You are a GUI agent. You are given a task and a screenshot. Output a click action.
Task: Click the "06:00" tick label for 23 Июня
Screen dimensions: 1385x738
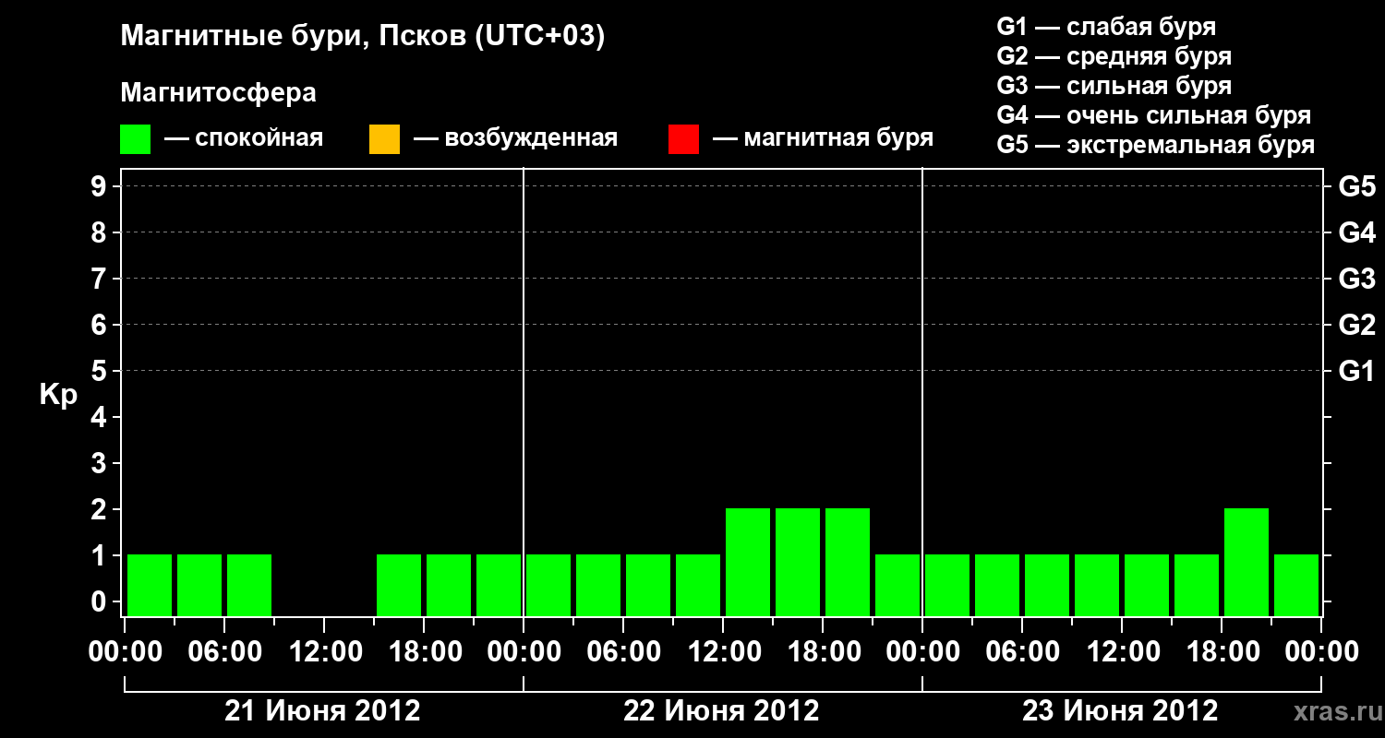tap(1022, 652)
